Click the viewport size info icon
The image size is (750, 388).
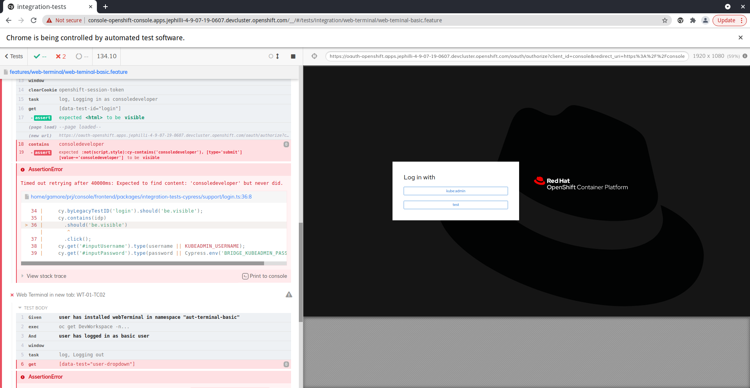[745, 56]
